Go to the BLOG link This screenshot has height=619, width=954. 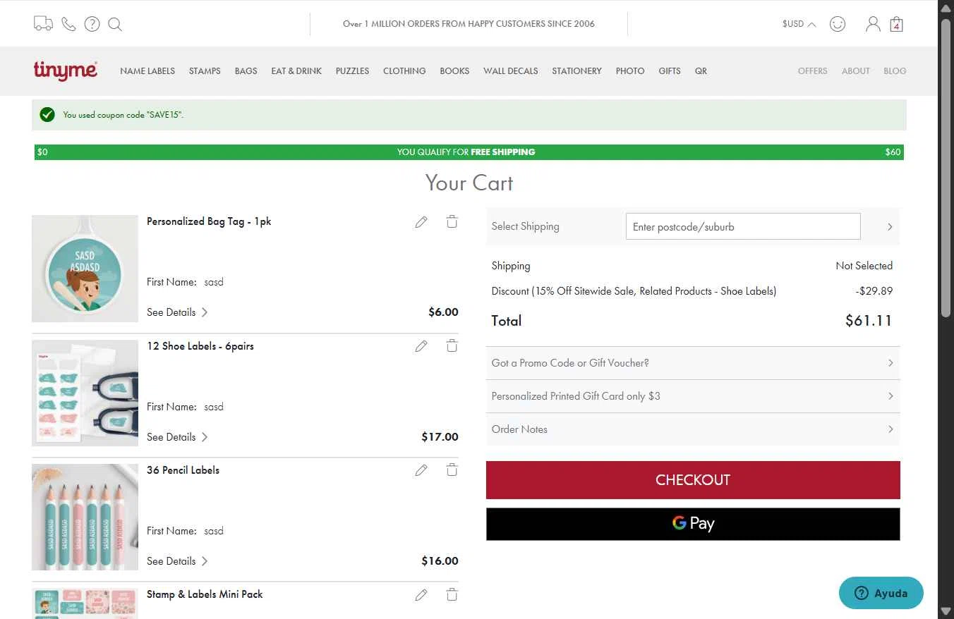tap(895, 71)
